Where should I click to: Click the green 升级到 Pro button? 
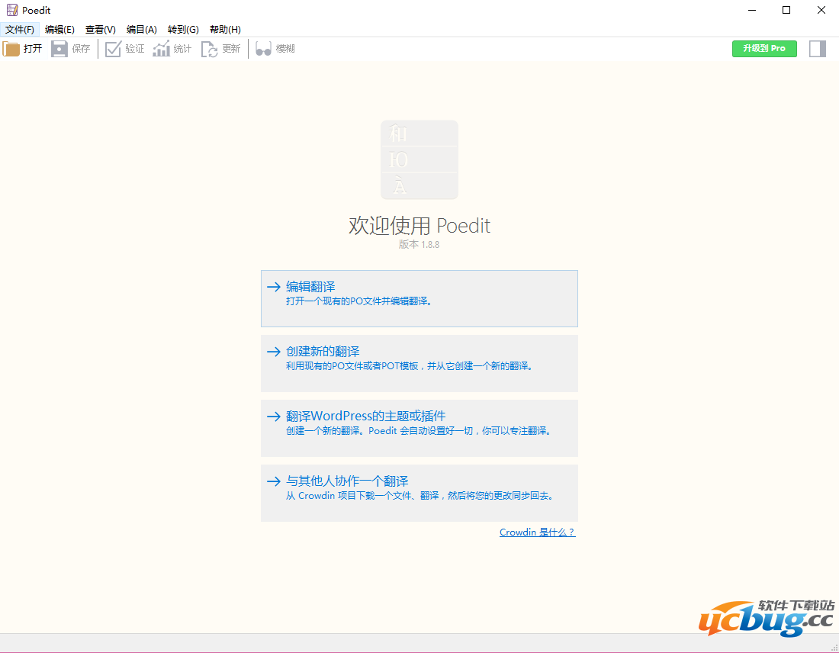click(x=764, y=48)
